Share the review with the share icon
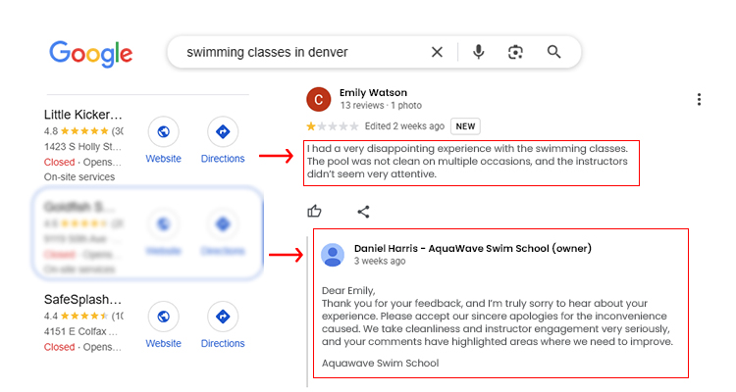This screenshot has height=392, width=736. 363,212
